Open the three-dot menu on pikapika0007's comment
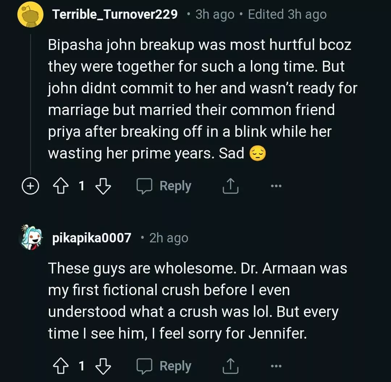Image resolution: width=391 pixels, height=382 pixels. point(276,366)
